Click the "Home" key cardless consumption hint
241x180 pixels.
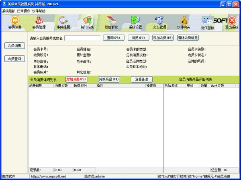(209, 176)
